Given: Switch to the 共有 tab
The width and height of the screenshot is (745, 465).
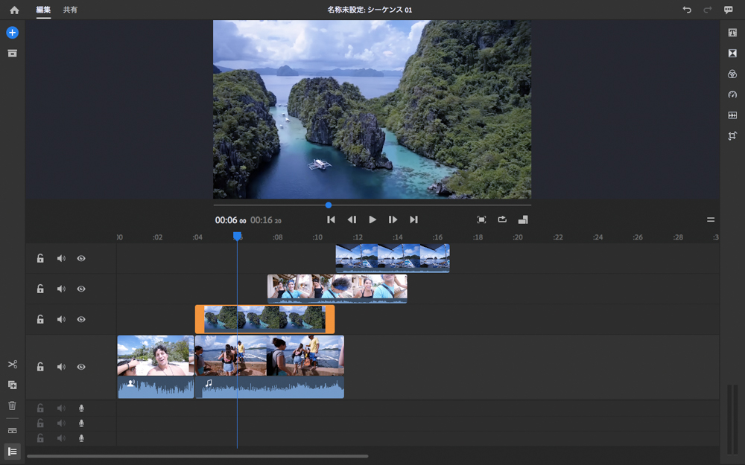Looking at the screenshot, I should [x=70, y=10].
